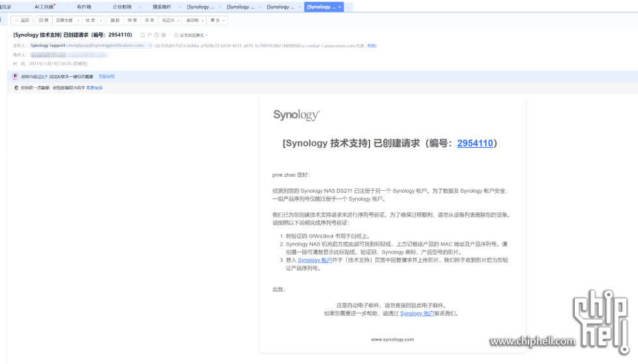Image resolution: width=638 pixels, height=364 pixels.
Task: Click www.synology.com at the email bottom
Action: [393, 339]
